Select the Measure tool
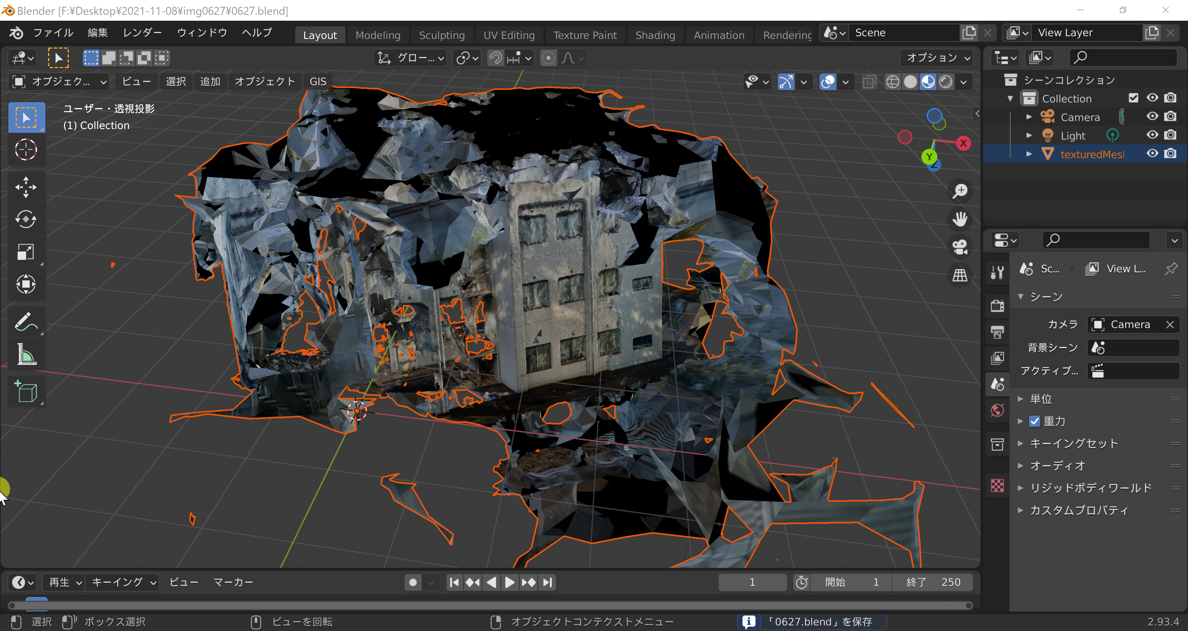Viewport: 1188px width, 631px height. click(x=26, y=354)
